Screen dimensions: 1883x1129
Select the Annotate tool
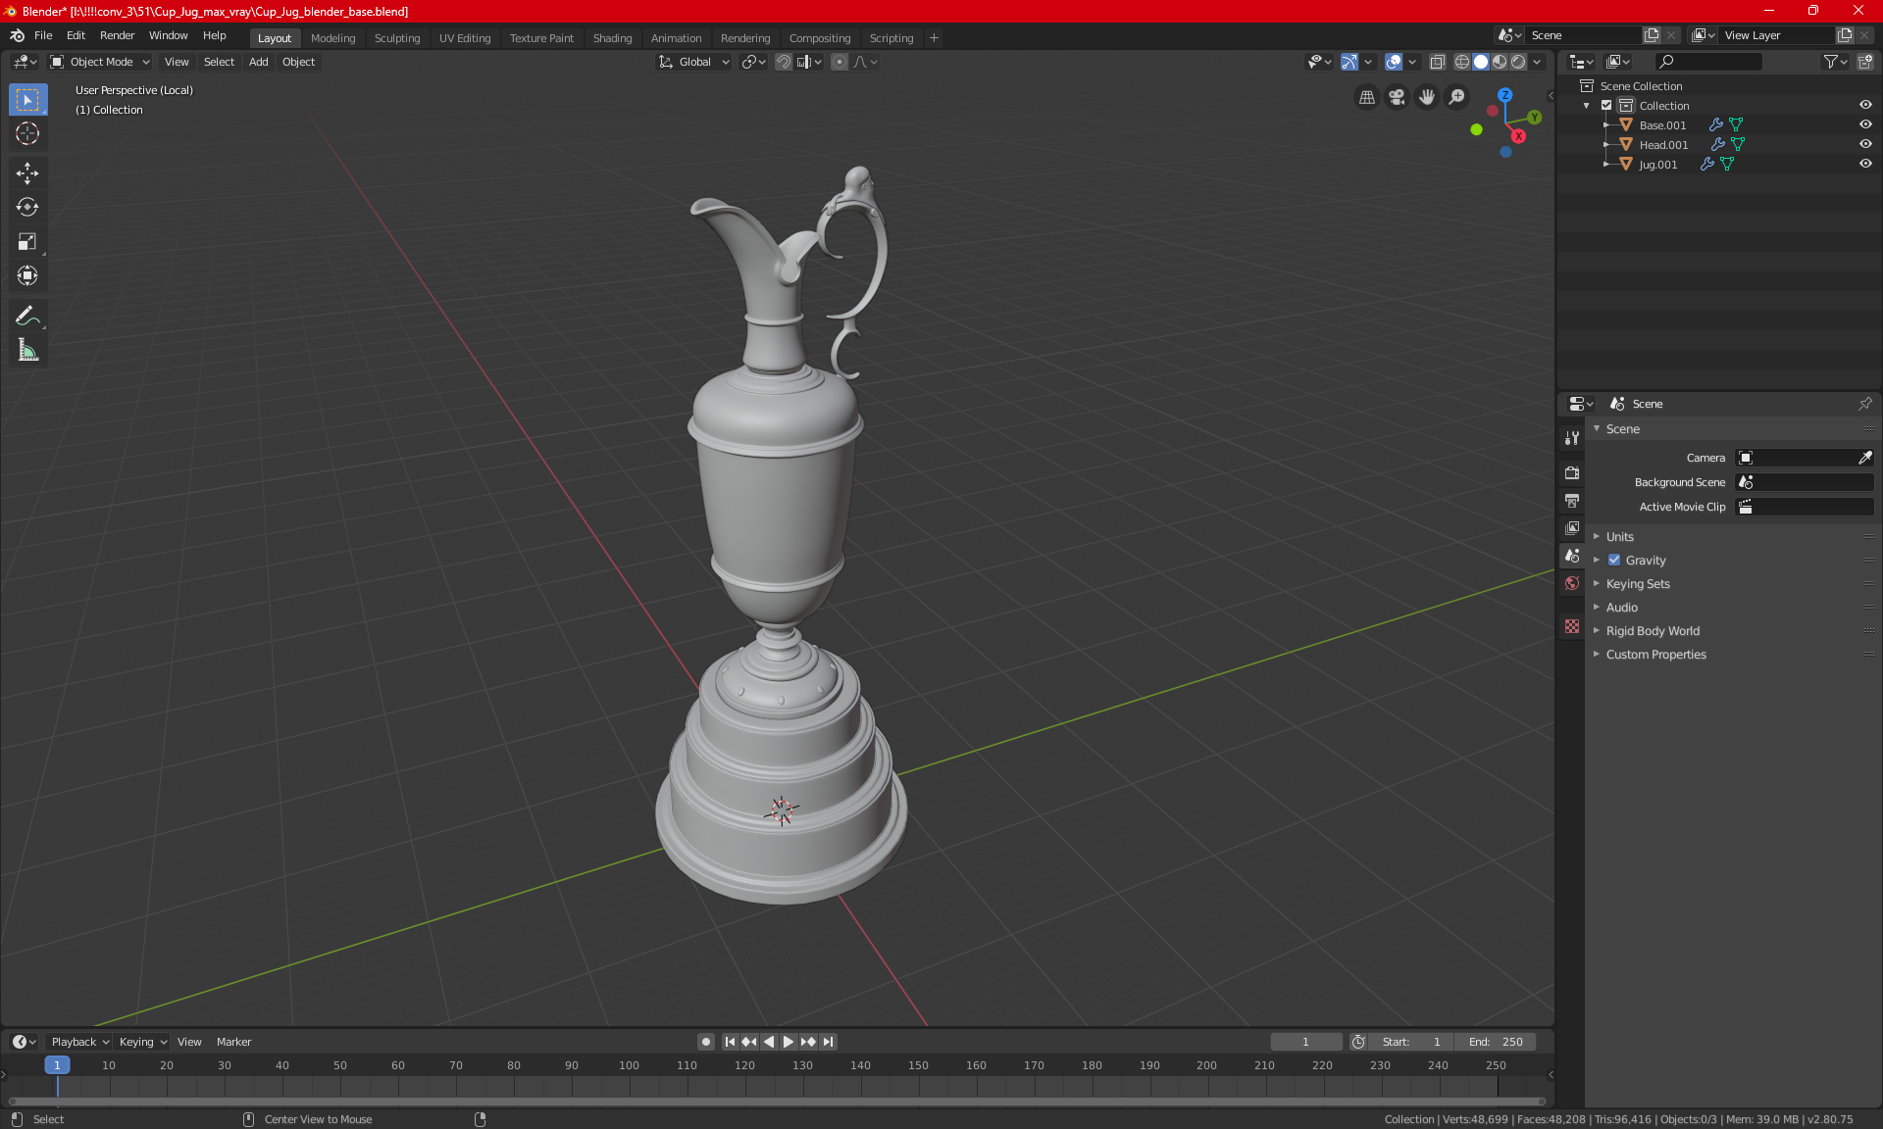tap(26, 315)
